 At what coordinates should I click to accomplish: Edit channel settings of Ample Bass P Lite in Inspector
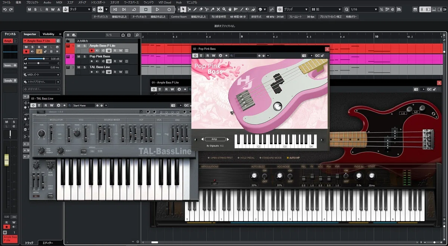point(58,41)
